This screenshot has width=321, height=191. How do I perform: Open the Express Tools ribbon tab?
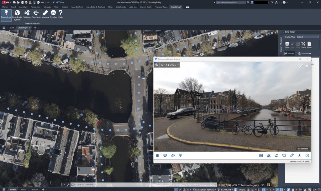click(145, 7)
